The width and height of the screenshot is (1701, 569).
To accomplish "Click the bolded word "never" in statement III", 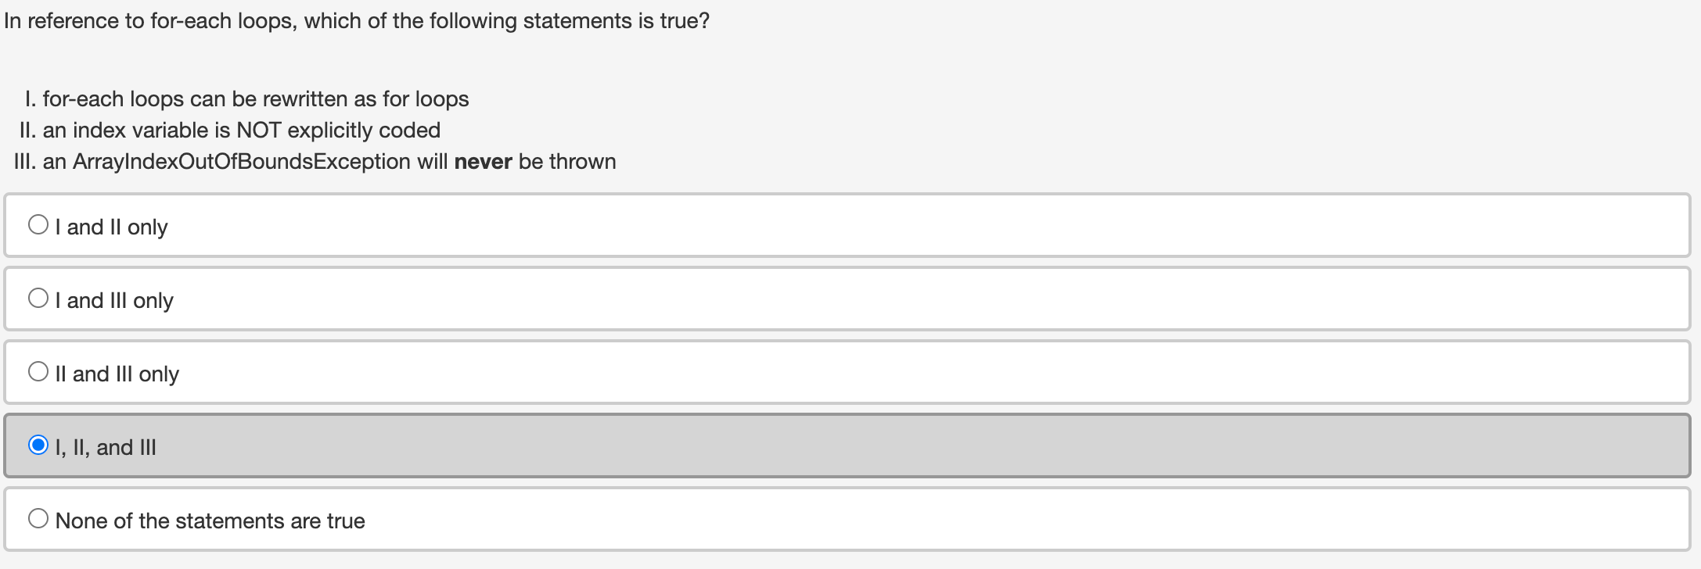I will tap(483, 162).
